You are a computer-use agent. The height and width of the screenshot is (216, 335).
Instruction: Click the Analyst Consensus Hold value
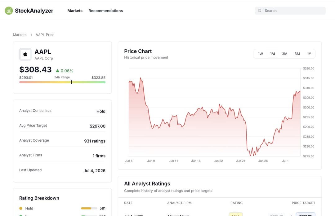tap(101, 111)
